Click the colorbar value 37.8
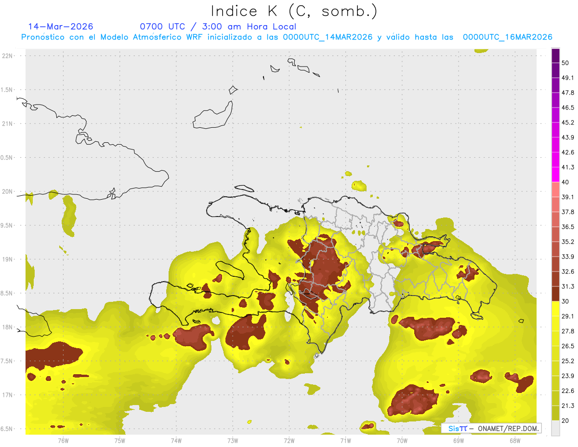578x447 pixels. 568,212
